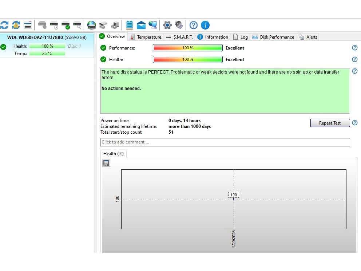This screenshot has height=271, width=361.
Task: Click sidebar Health 100 % green bar
Action: 47,46
